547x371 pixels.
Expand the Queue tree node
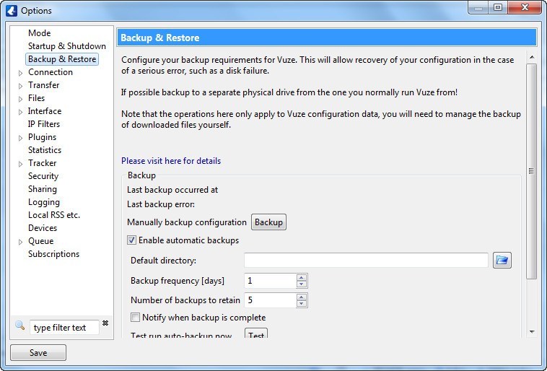[x=21, y=242]
